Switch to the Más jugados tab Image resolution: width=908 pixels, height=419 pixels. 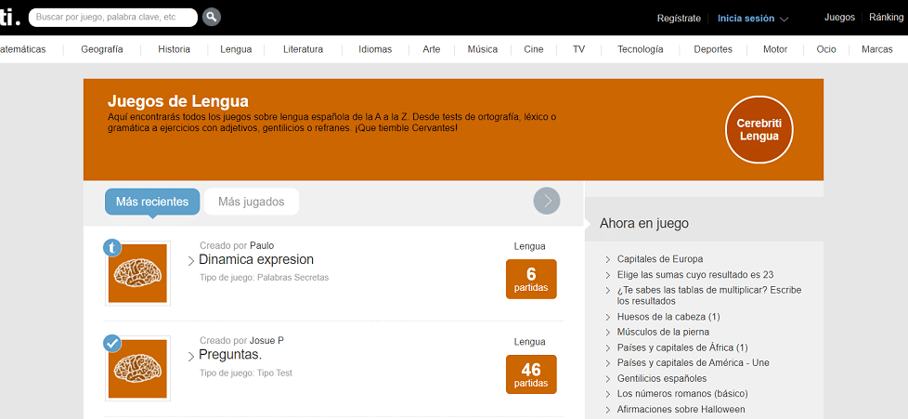click(x=252, y=202)
